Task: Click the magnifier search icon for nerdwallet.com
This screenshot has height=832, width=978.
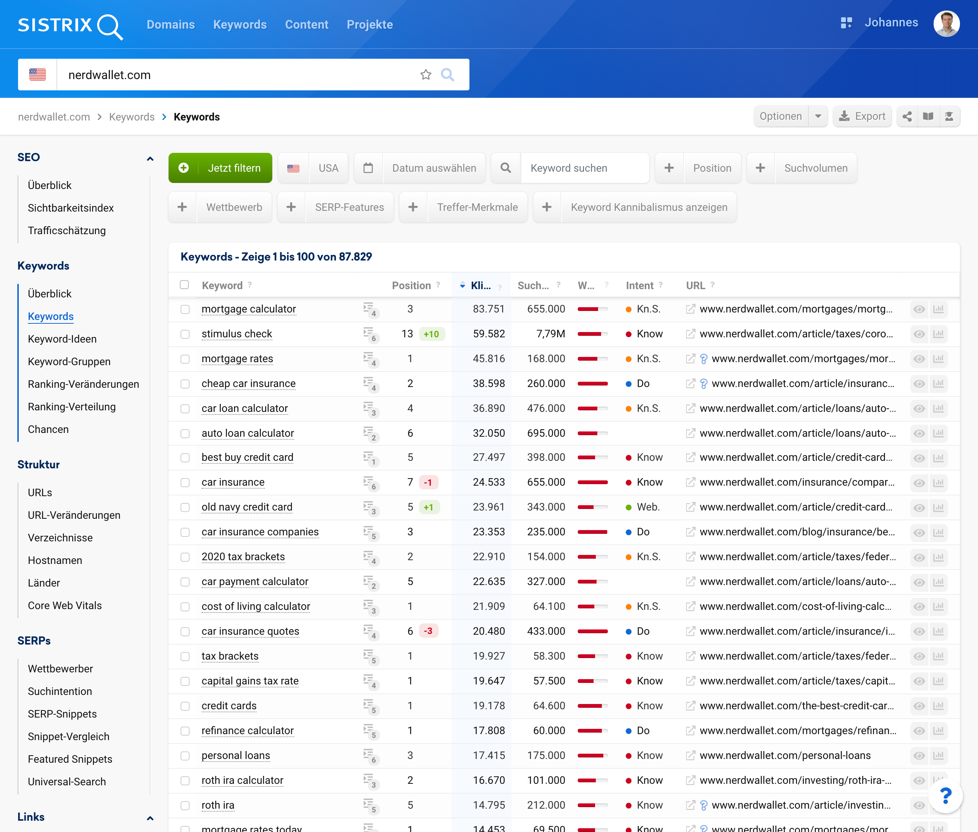Action: point(447,75)
